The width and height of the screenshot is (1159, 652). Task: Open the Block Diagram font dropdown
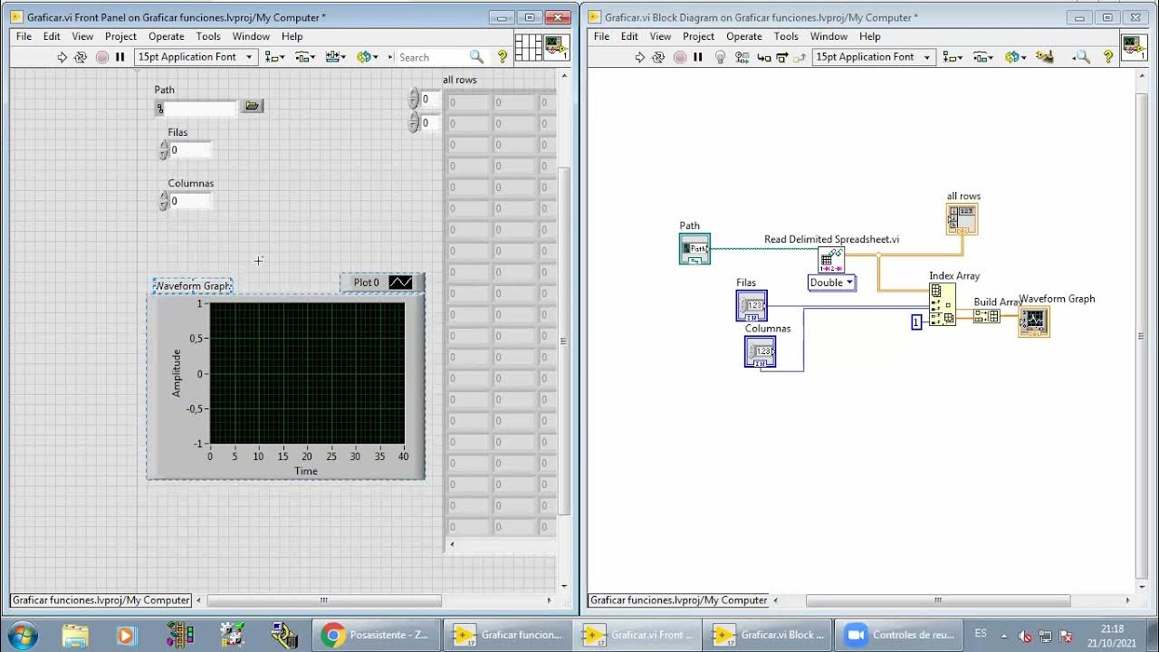874,57
